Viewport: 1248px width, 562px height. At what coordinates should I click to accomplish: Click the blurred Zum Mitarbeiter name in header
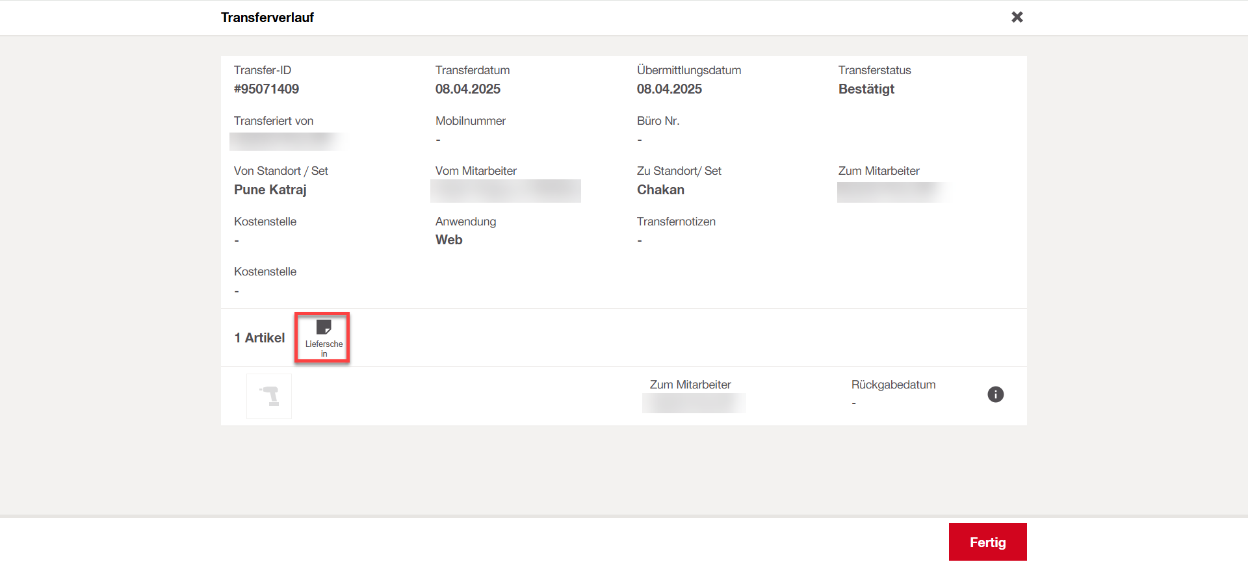tap(890, 192)
